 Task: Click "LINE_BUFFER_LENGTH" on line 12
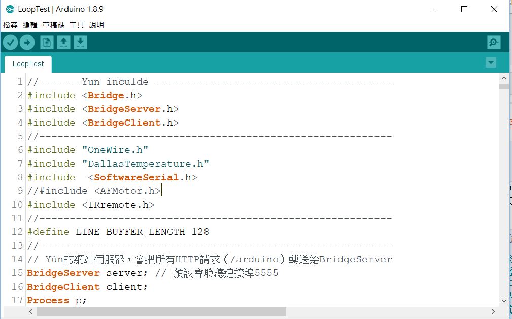point(130,232)
